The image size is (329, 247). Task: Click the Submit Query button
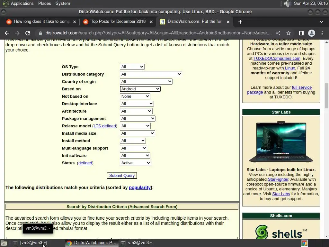tap(122, 176)
